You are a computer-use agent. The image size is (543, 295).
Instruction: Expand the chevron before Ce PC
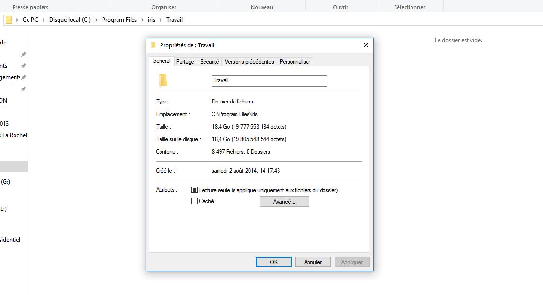(17, 20)
